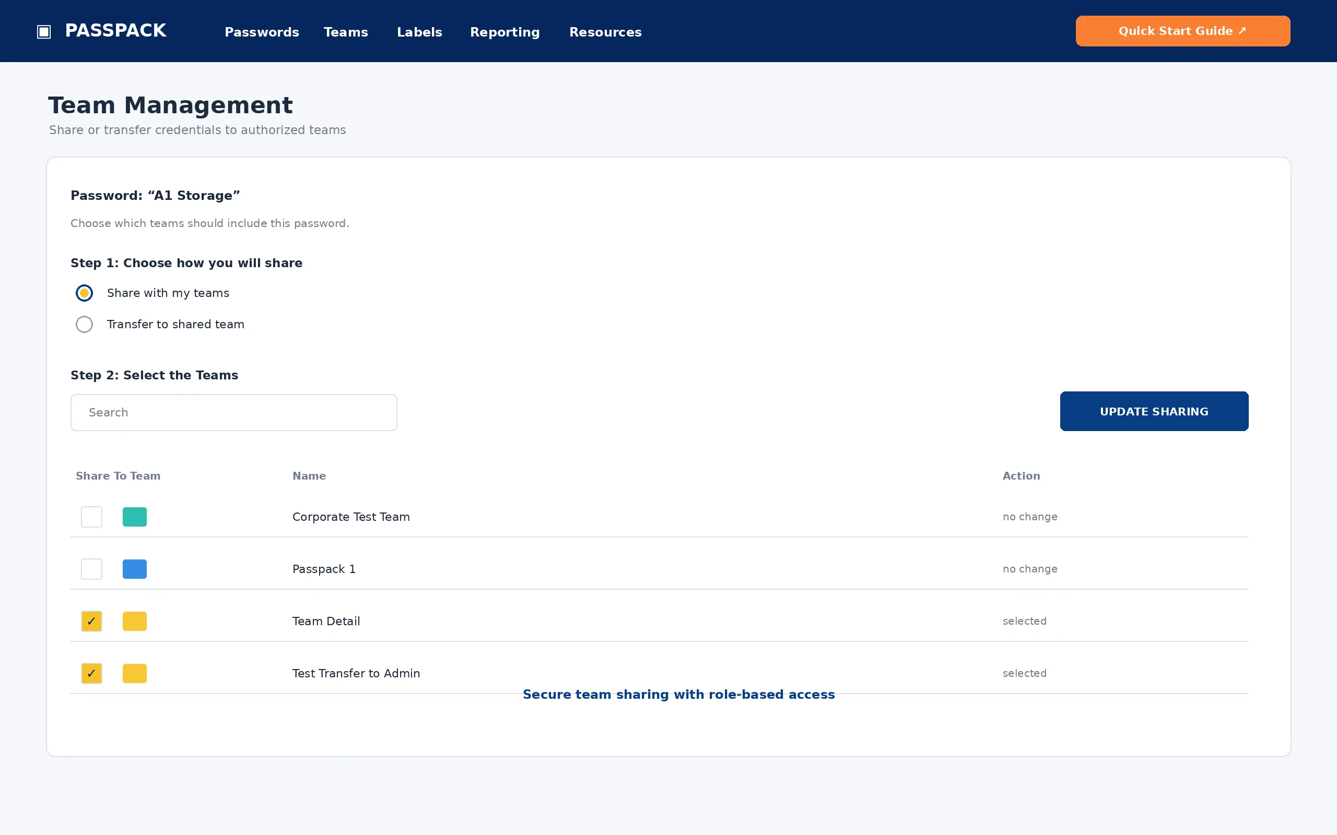Click the yellow Team Detail swatch
1337x835 pixels.
pyautogui.click(x=135, y=621)
